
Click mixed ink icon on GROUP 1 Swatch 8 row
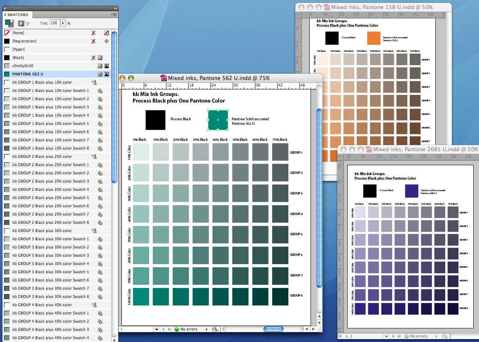pyautogui.click(x=100, y=148)
